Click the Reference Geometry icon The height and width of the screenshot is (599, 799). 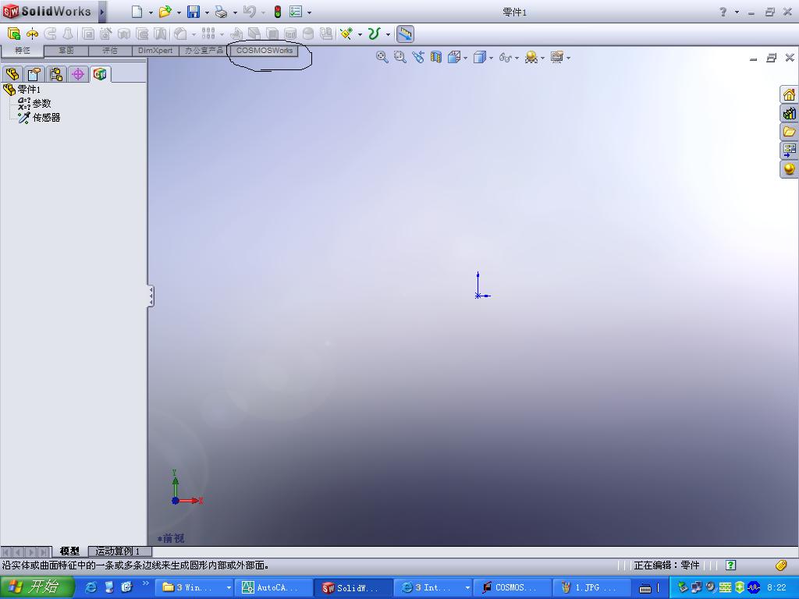(x=346, y=34)
